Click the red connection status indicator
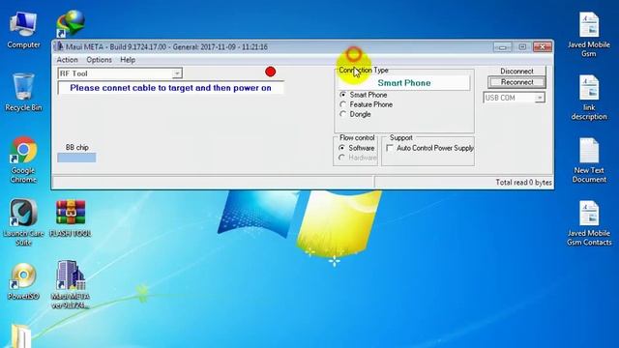Screen dimensions: 619x348 (271, 72)
